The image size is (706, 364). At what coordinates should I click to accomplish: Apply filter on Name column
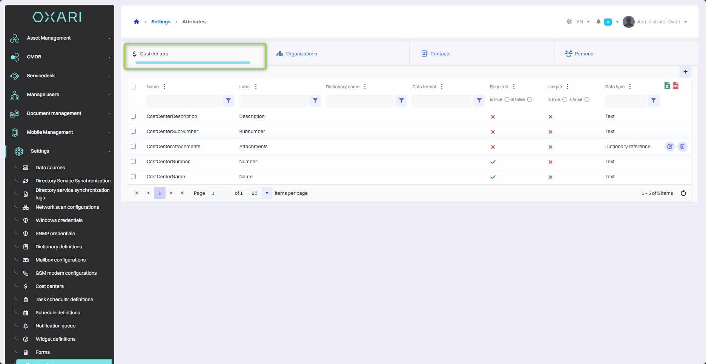228,101
